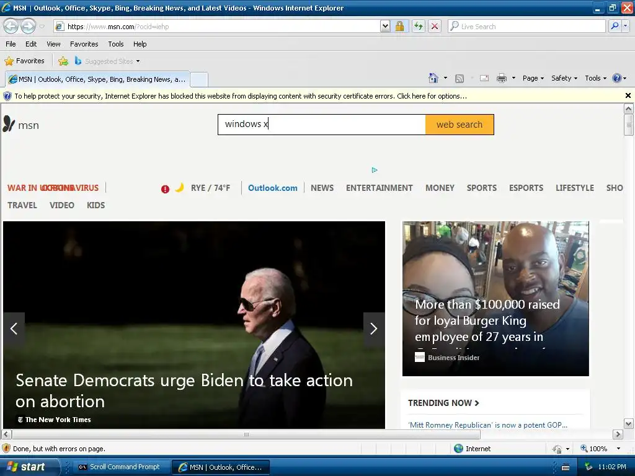Screen dimensions: 635x476
Task: Open the Favorites menu in menu bar
Action: [84, 44]
